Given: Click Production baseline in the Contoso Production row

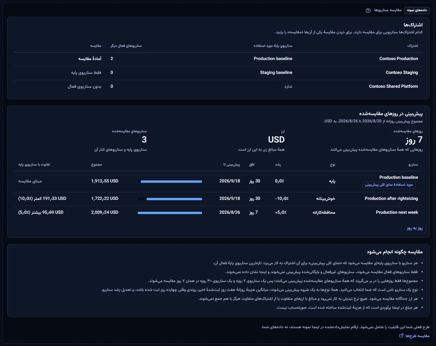Looking at the screenshot, I should (273, 59).
